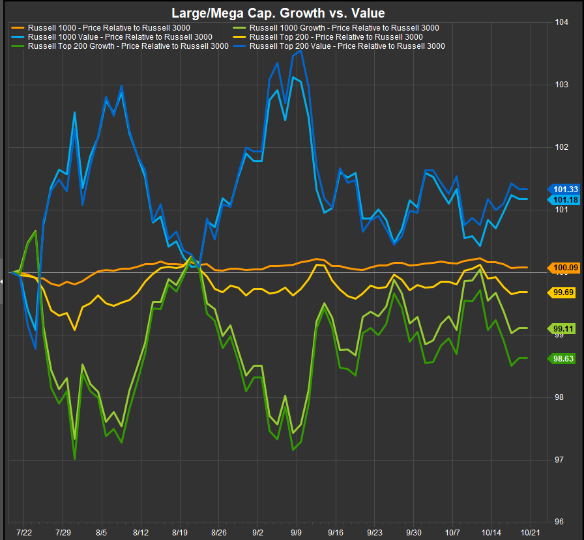Click the light green Russell 1000 Growth legend swatch
The height and width of the screenshot is (540, 584).
(x=239, y=28)
